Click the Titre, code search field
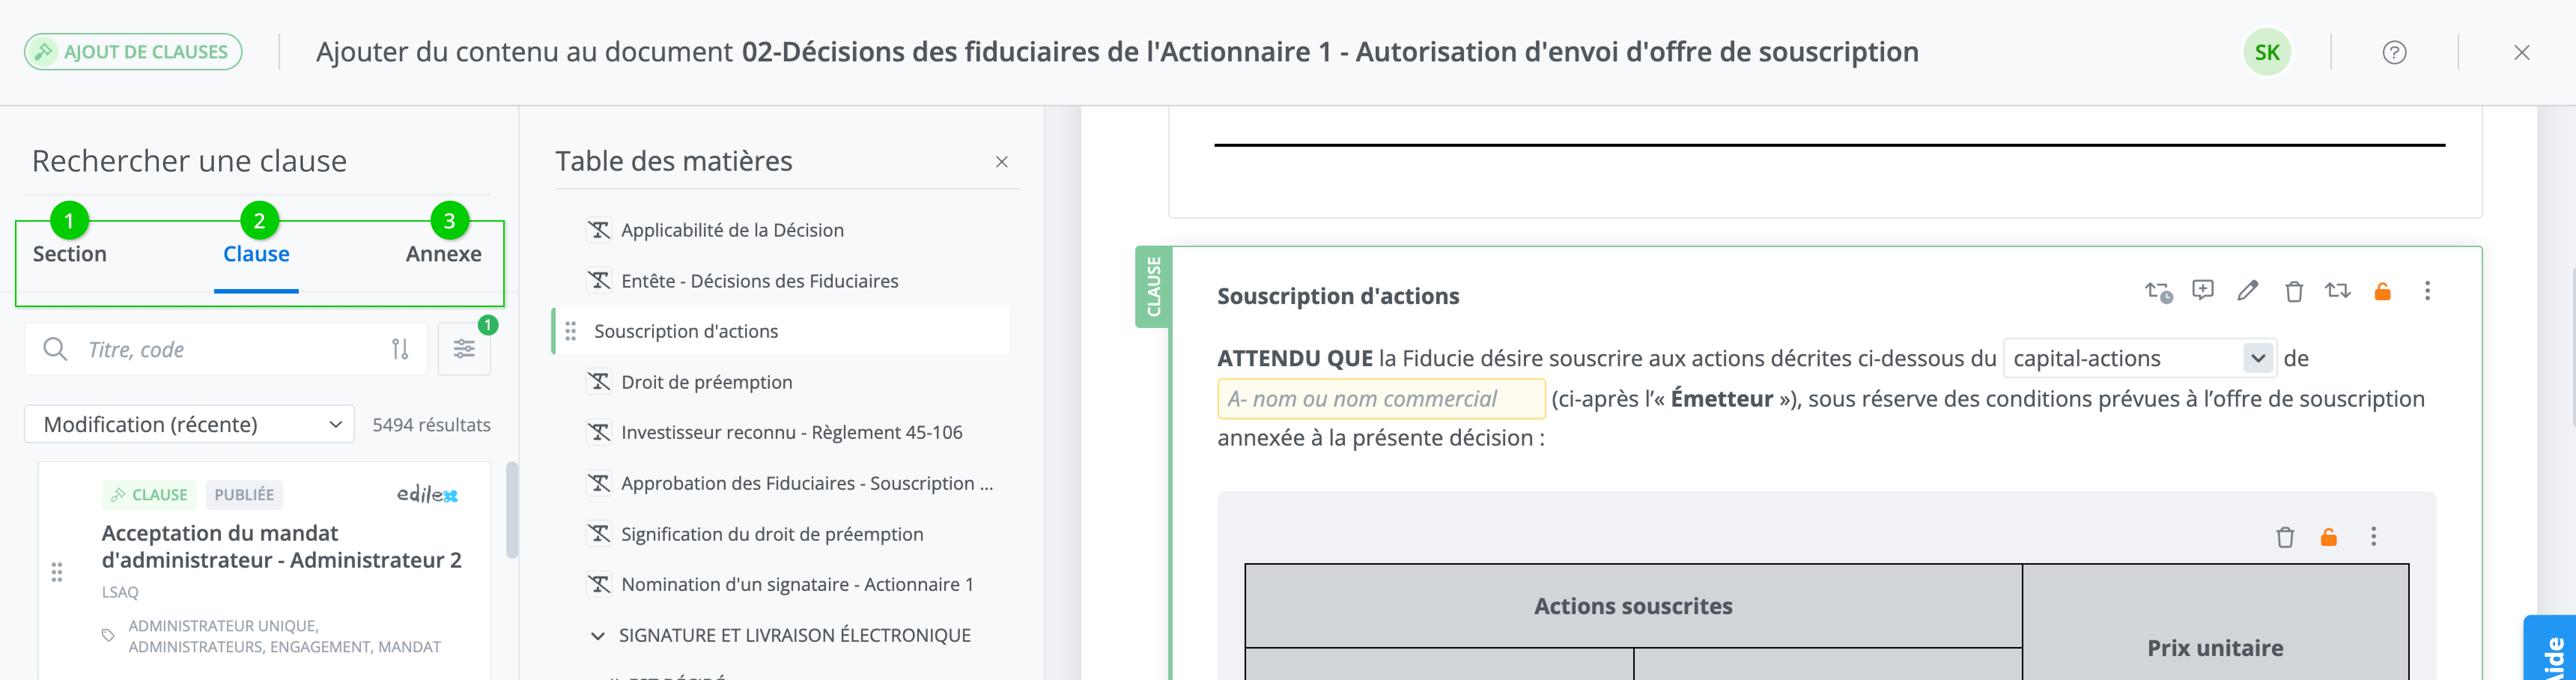This screenshot has width=2576, height=680. [x=230, y=349]
